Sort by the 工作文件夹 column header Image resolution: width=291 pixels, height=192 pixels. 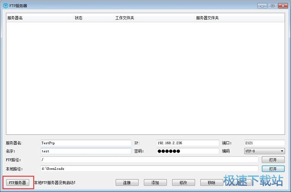(154, 18)
